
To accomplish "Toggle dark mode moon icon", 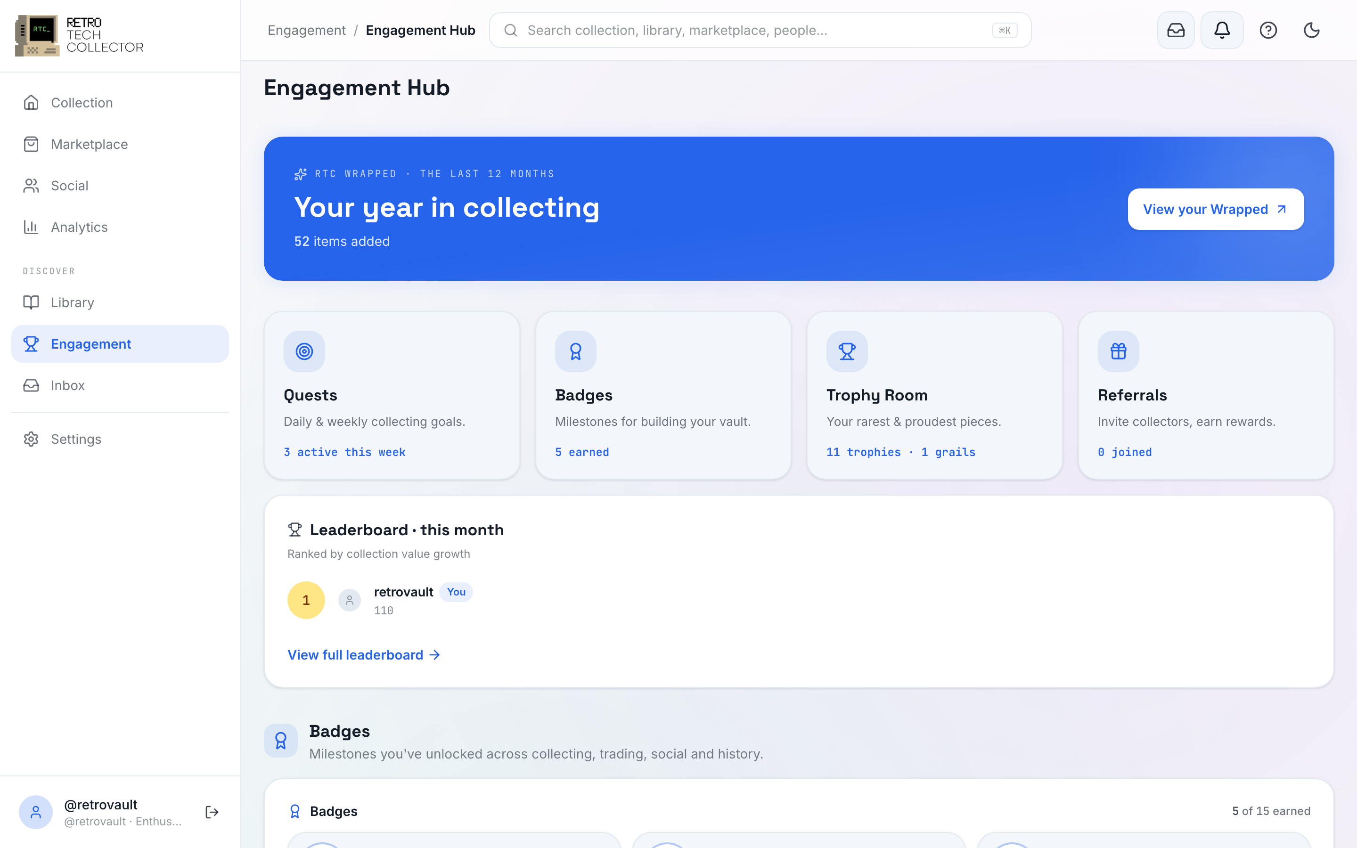I will 1312,30.
